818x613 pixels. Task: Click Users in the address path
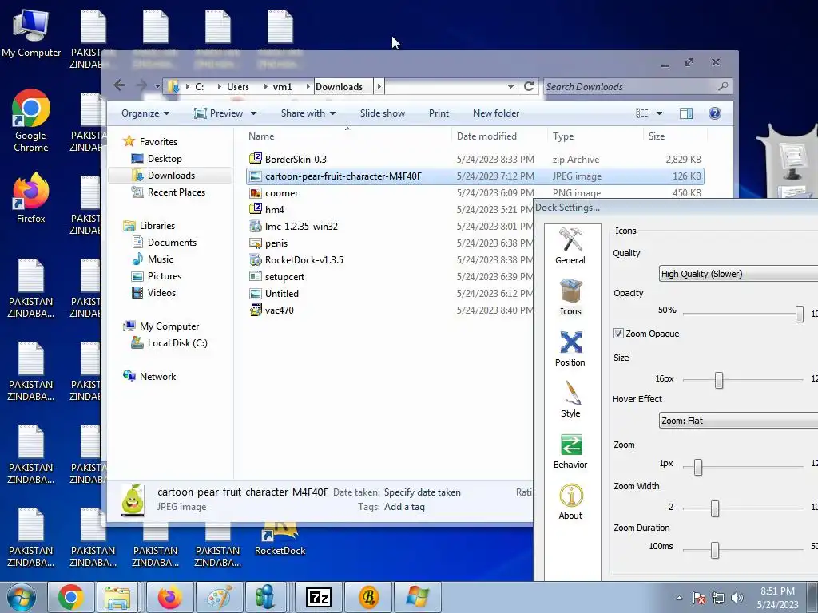click(x=238, y=86)
